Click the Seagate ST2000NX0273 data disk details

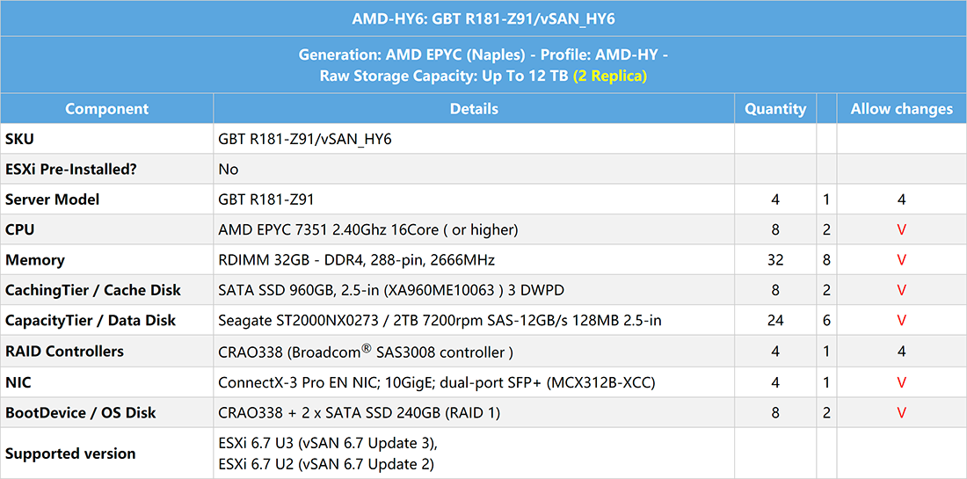[x=440, y=321]
